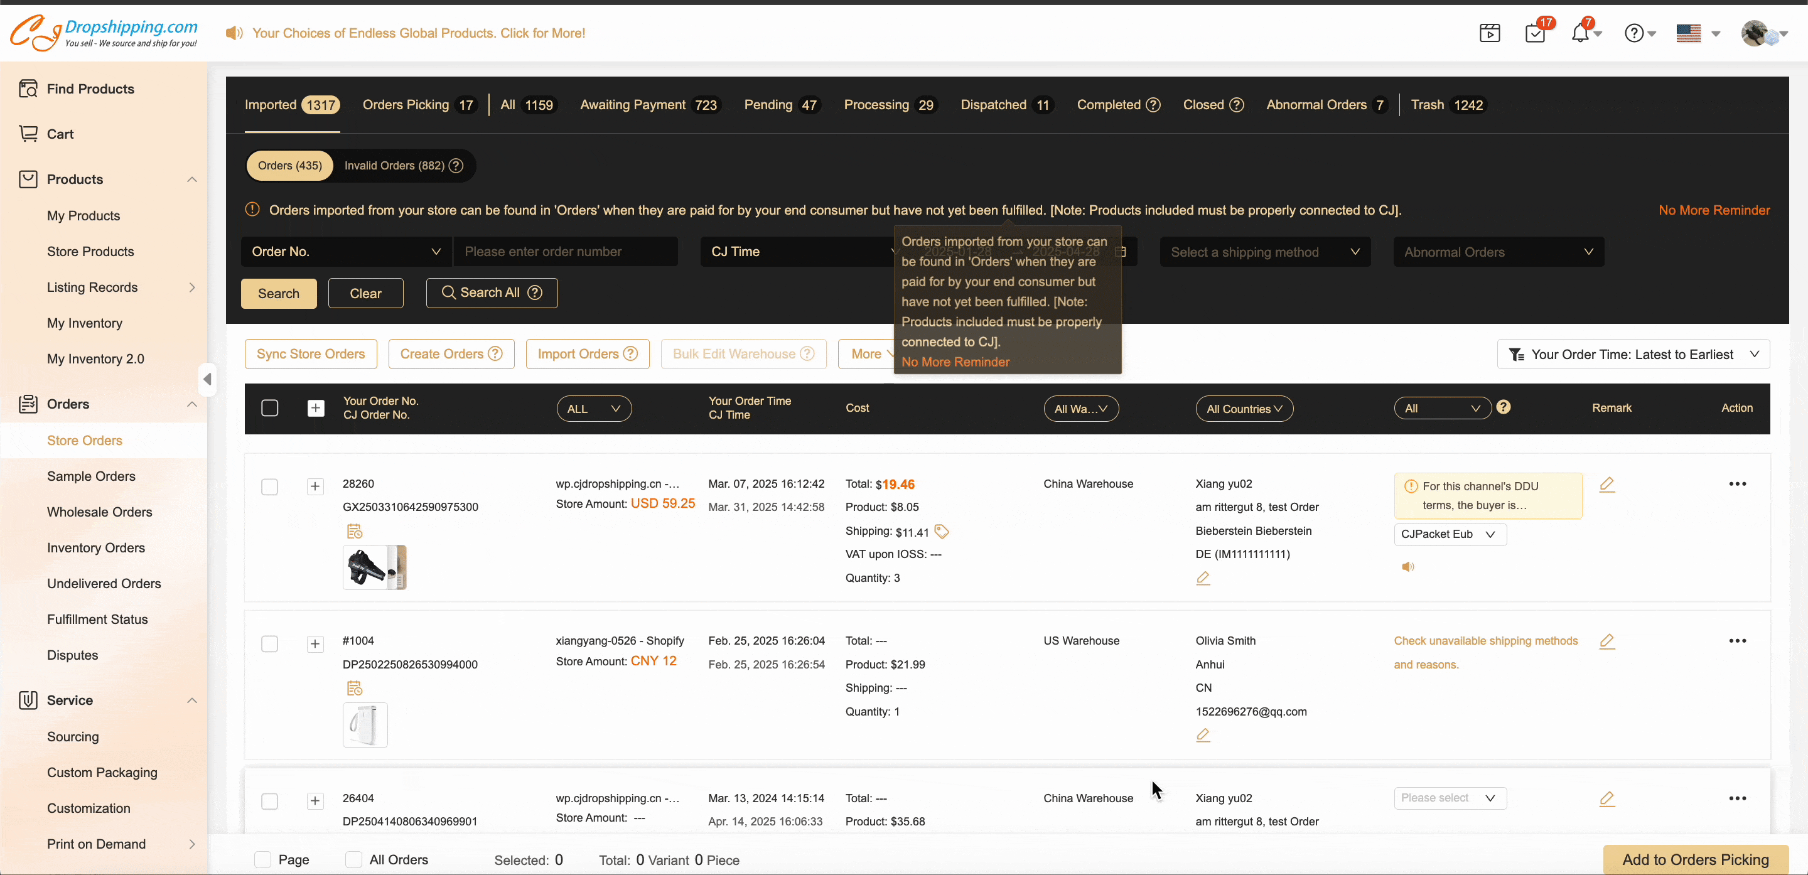Open Please select shipping dropdown for order 26404
The width and height of the screenshot is (1808, 875).
point(1450,798)
